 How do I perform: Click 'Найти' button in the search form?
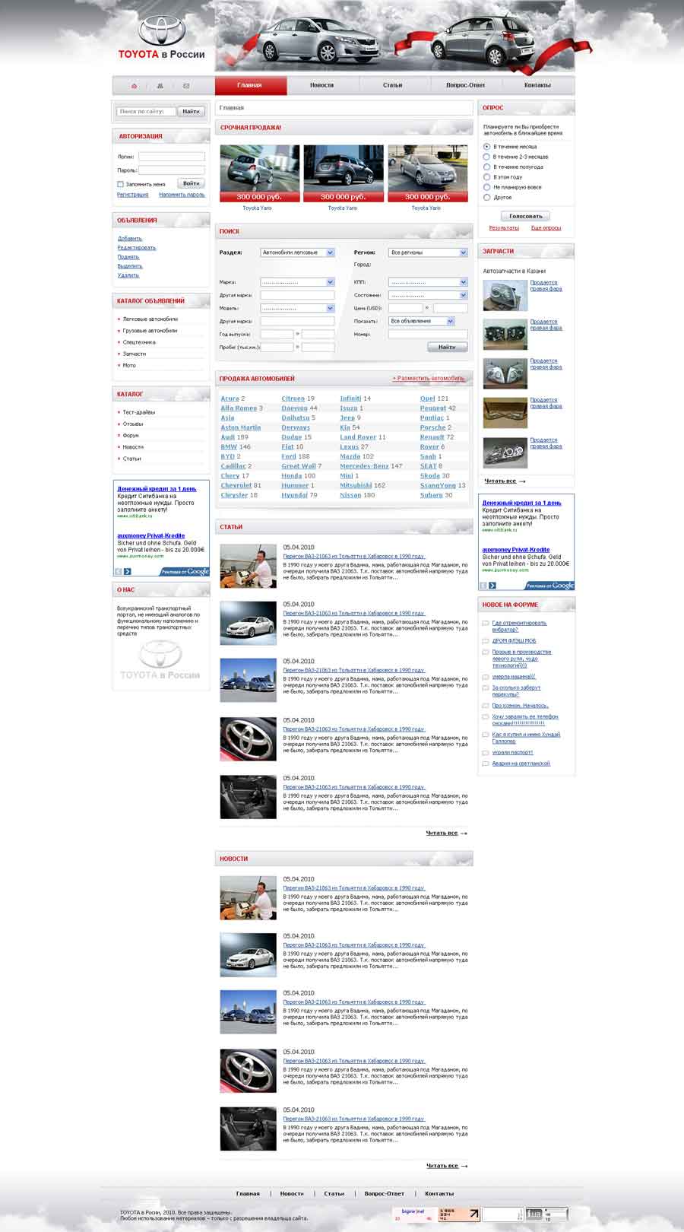447,347
